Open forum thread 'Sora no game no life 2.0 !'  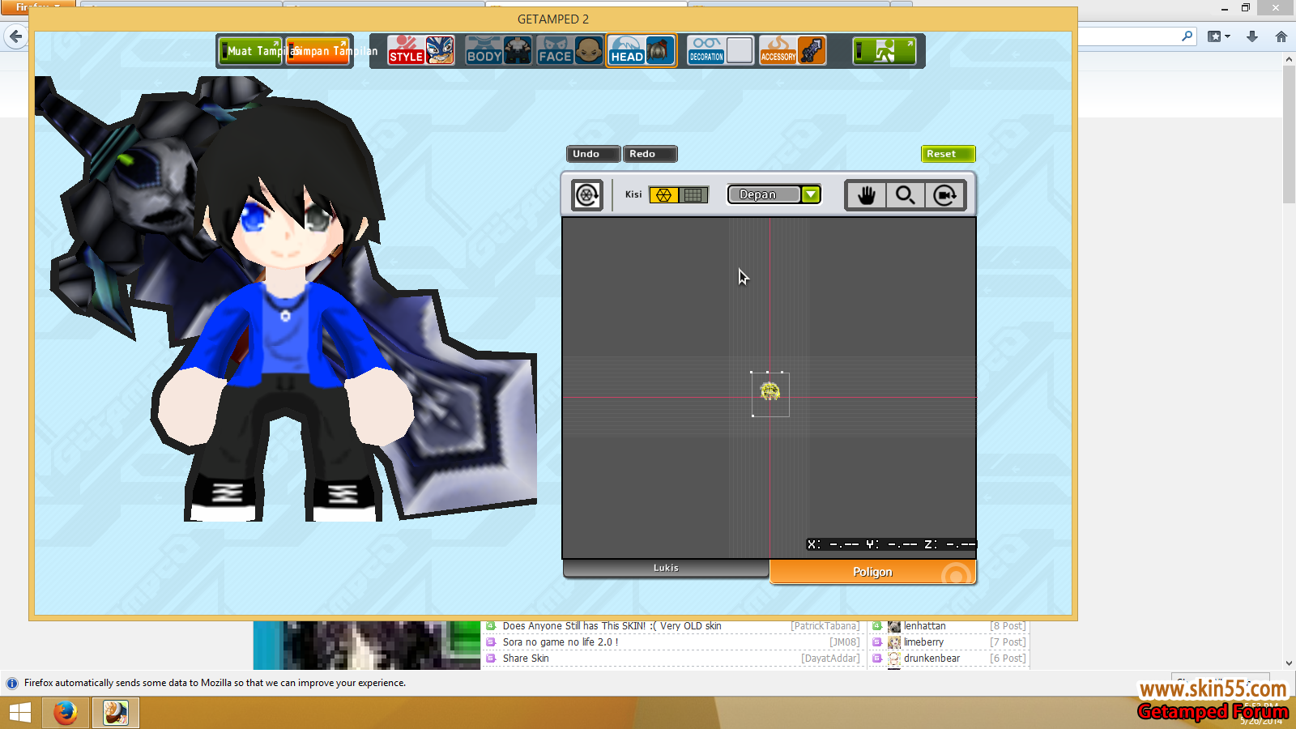click(561, 642)
